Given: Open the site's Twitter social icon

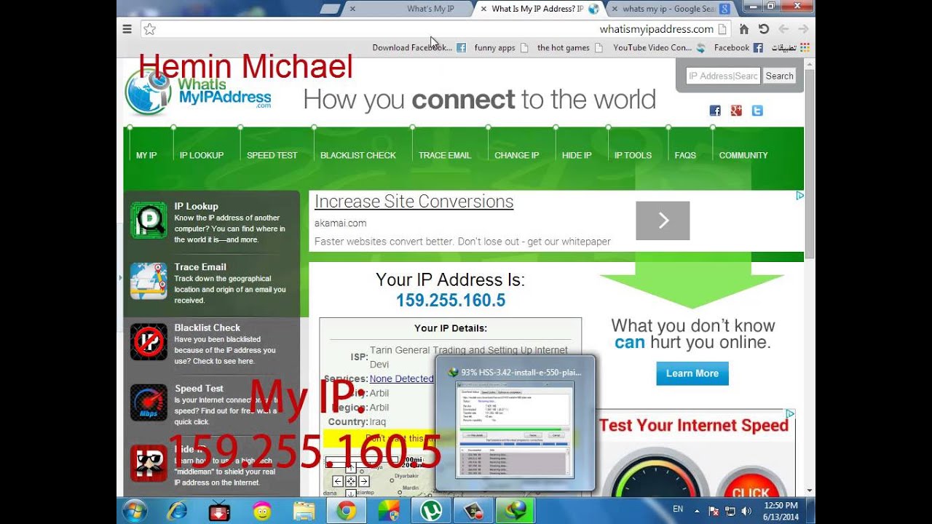Looking at the screenshot, I should click(757, 111).
